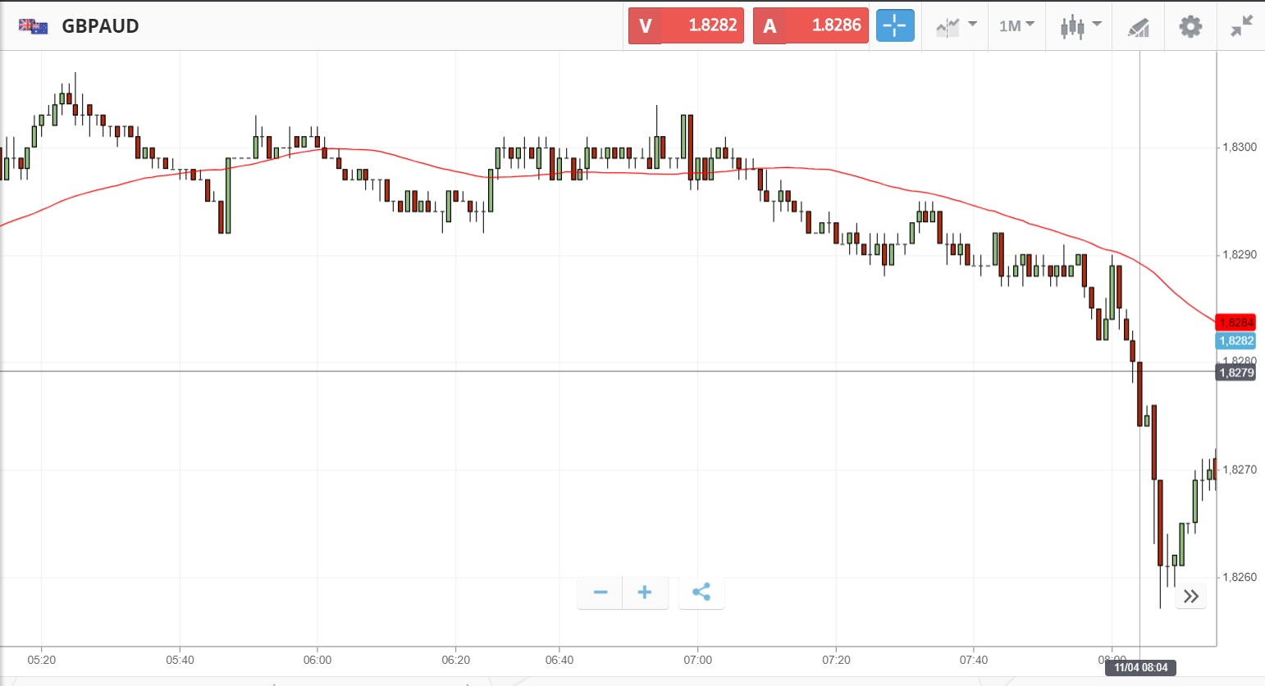Click the 05:20 time axis label

tap(42, 660)
